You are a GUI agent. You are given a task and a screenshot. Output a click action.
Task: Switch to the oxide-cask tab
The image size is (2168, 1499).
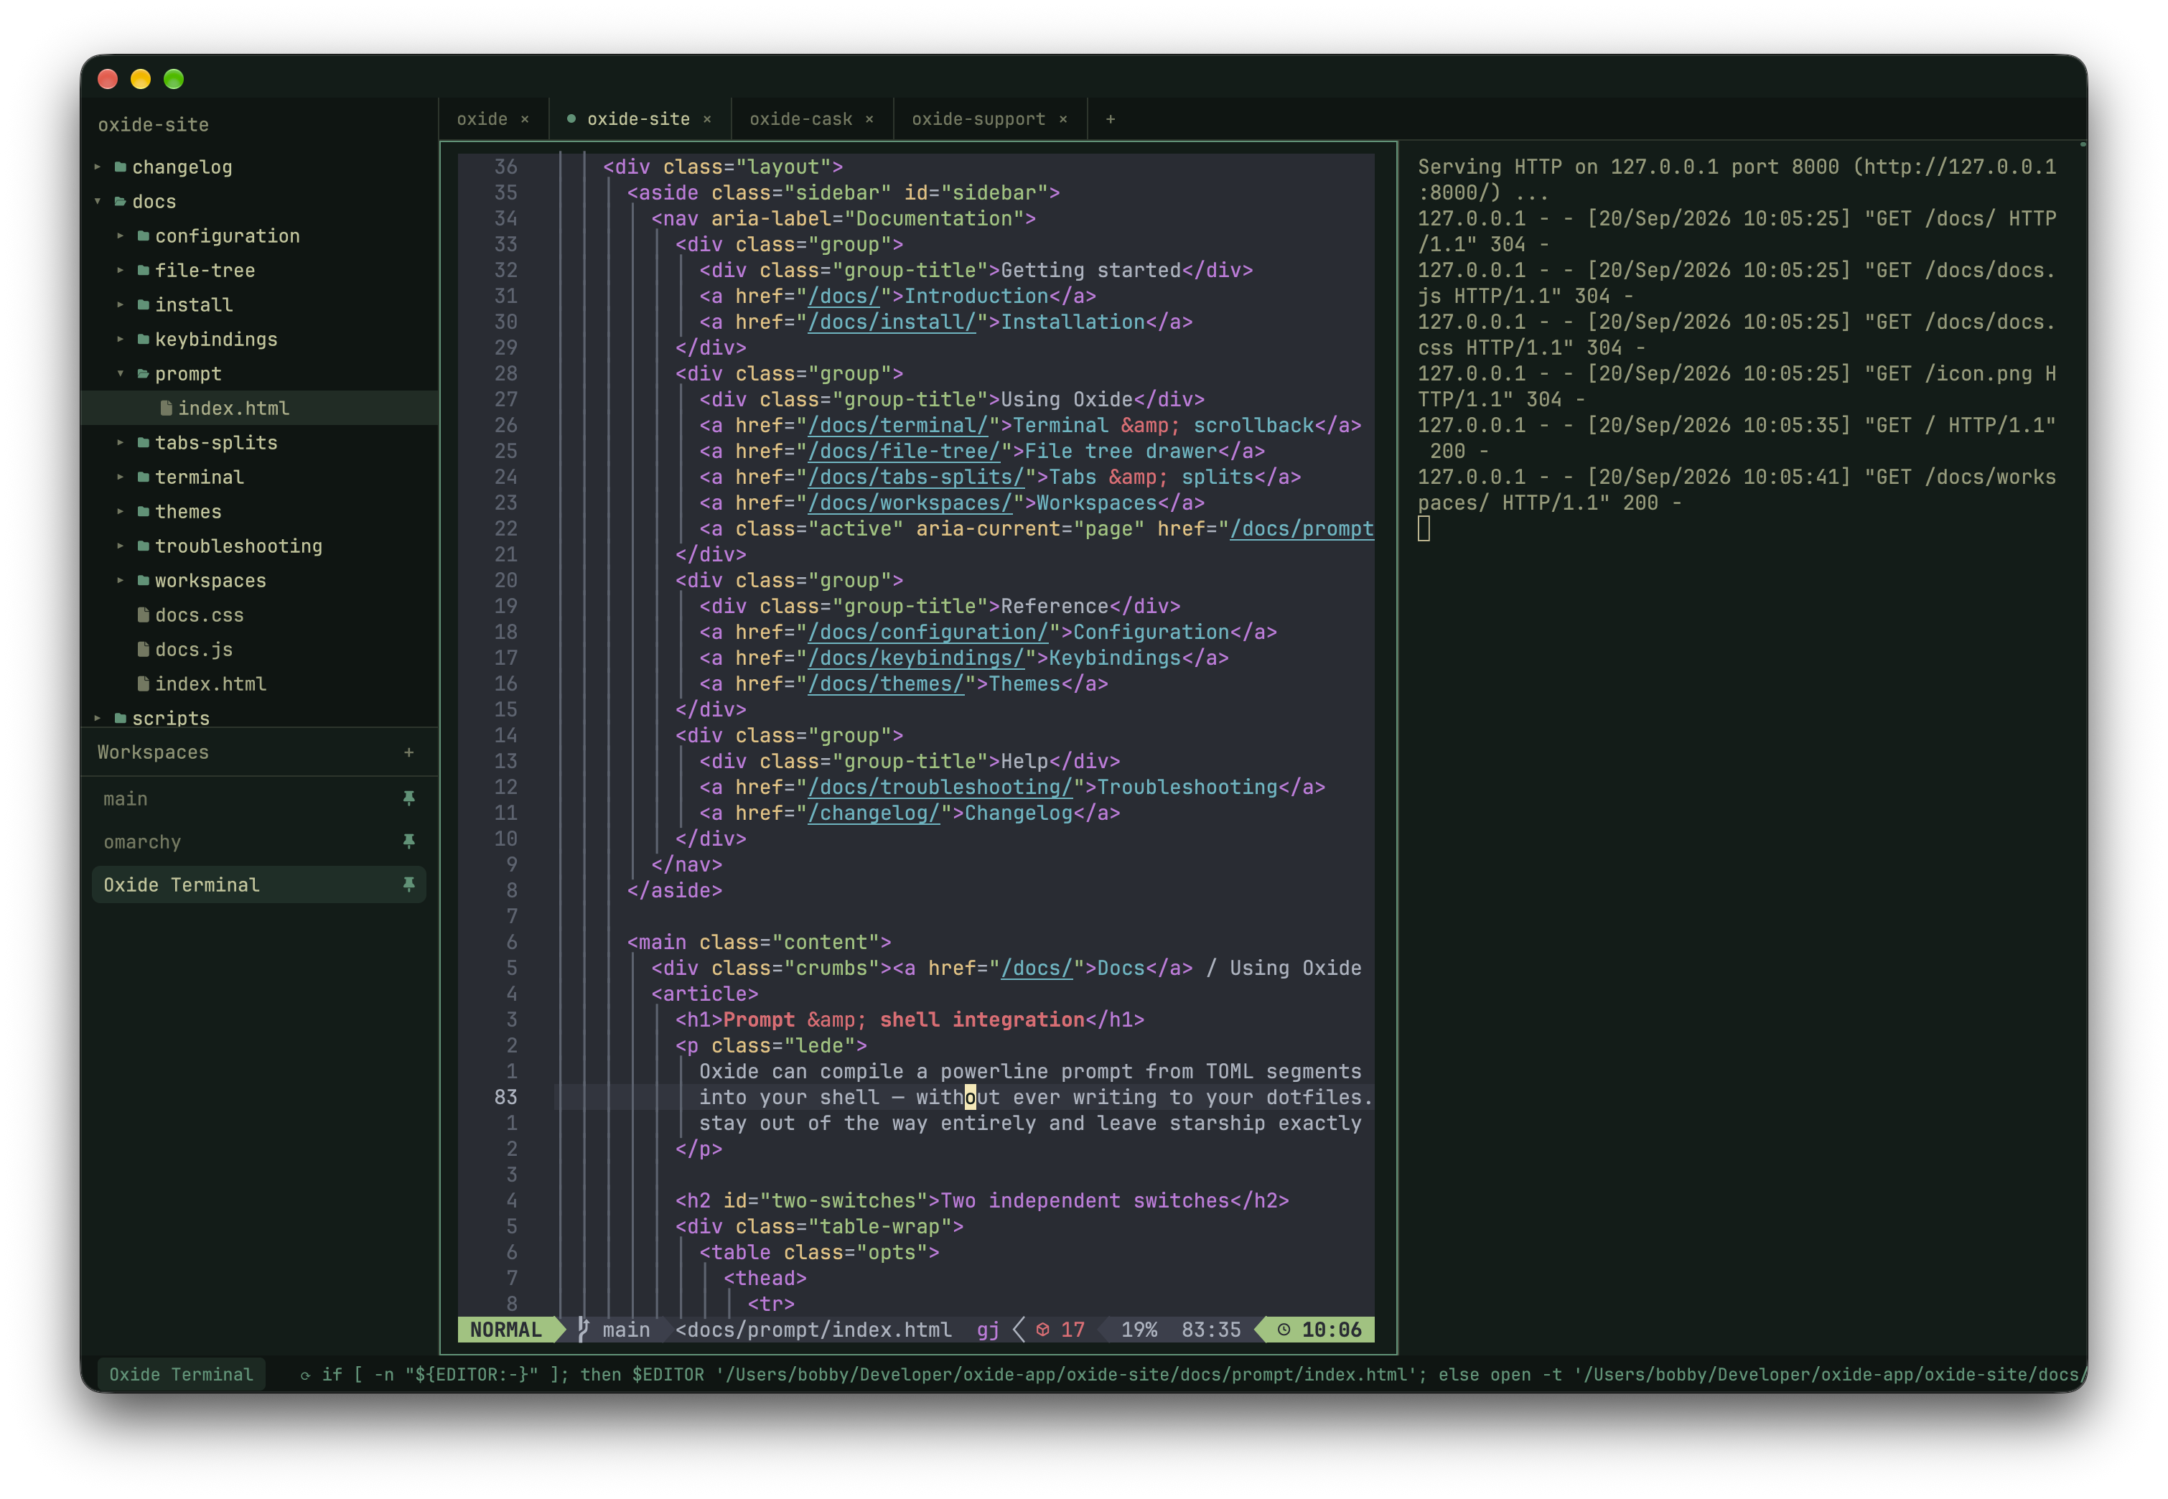[x=800, y=119]
